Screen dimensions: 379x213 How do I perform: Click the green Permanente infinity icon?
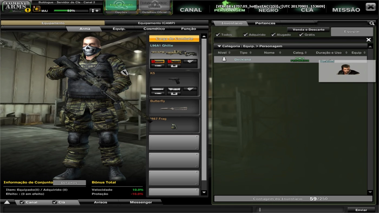click(x=300, y=59)
